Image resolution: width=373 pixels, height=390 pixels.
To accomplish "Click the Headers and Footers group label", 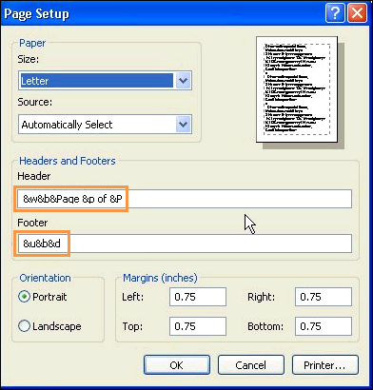I will (x=68, y=161).
